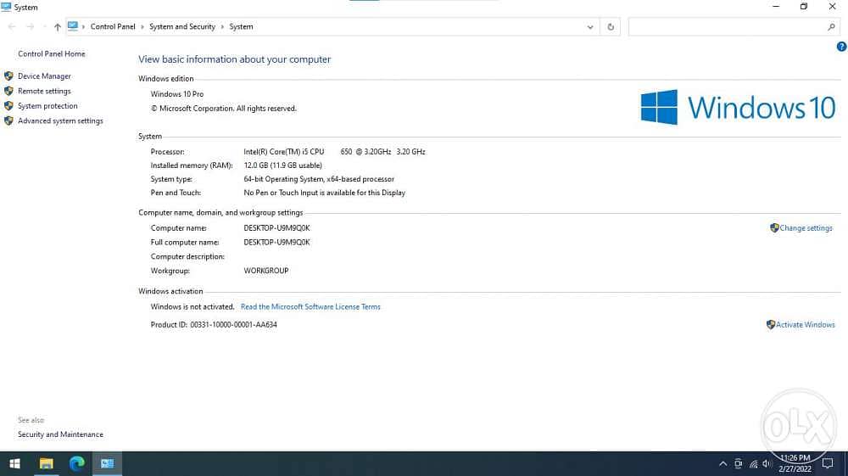Open network tray icon
The height and width of the screenshot is (476, 848).
(753, 463)
